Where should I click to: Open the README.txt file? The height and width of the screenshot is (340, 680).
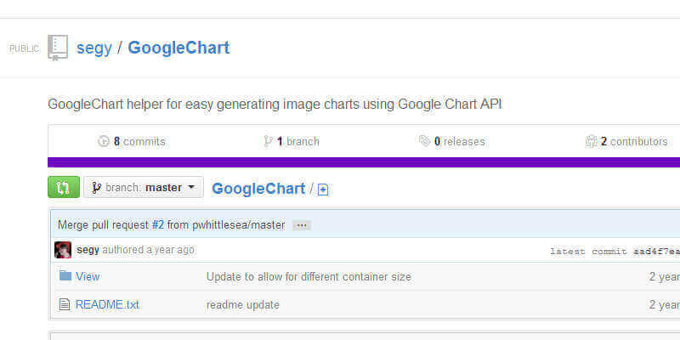(x=107, y=304)
